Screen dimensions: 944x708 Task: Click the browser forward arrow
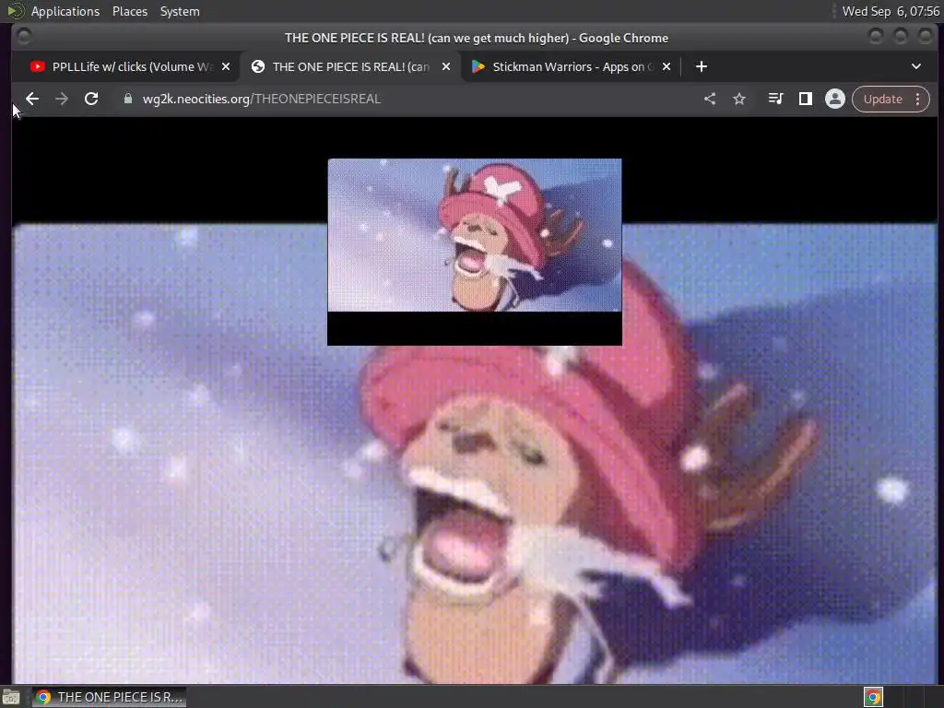62,99
